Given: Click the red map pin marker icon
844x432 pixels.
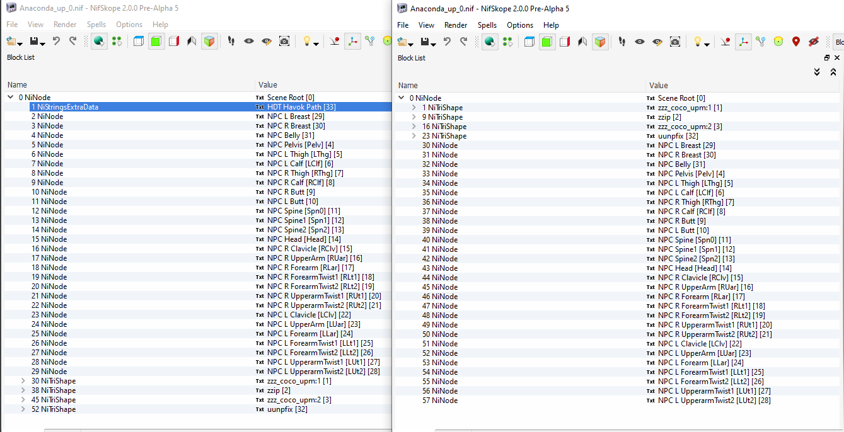Looking at the screenshot, I should [x=796, y=42].
